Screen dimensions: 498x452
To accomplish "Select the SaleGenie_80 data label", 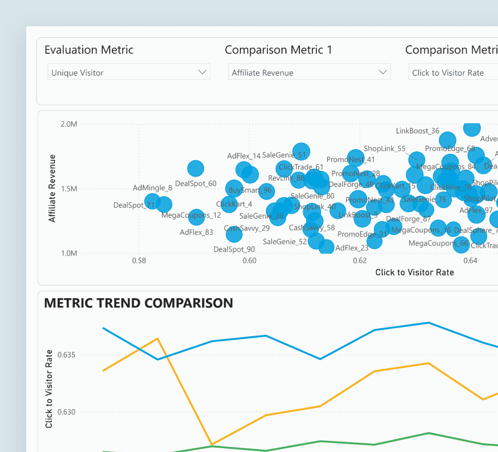I will 312,196.
